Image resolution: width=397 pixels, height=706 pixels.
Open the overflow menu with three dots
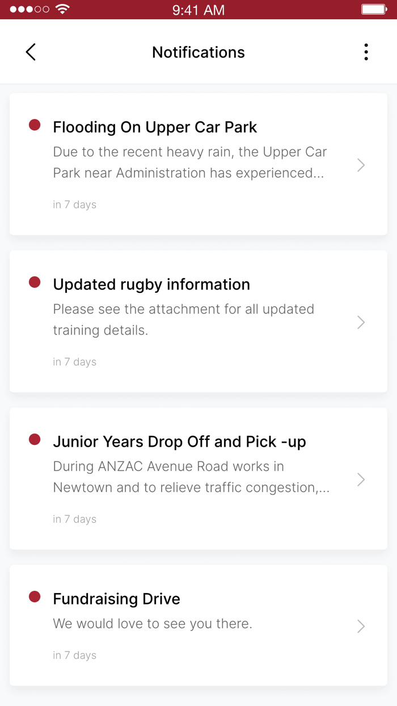click(x=366, y=52)
